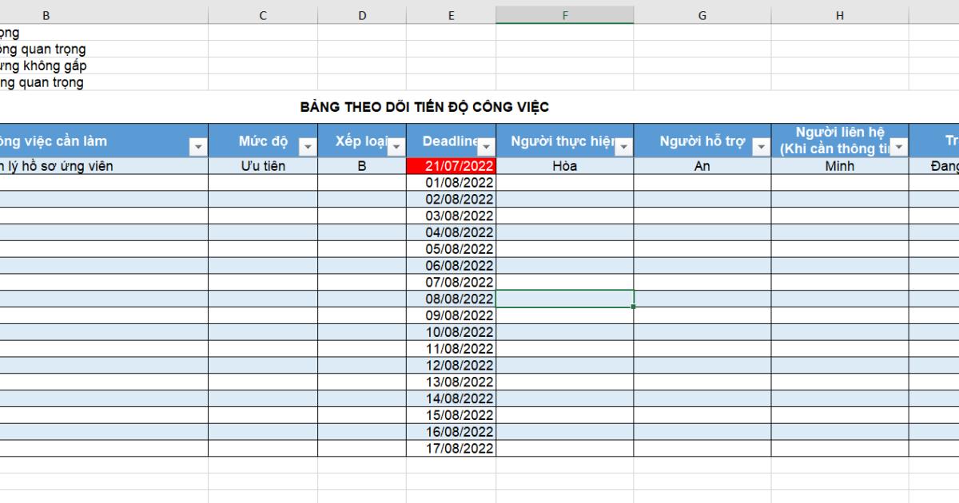Image resolution: width=959 pixels, height=503 pixels.
Task: Select deadline cell 11/08/2022
Action: coord(452,349)
